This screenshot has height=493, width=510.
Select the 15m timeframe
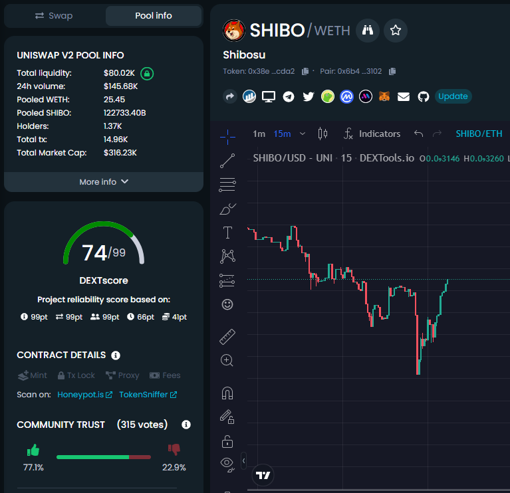(282, 134)
